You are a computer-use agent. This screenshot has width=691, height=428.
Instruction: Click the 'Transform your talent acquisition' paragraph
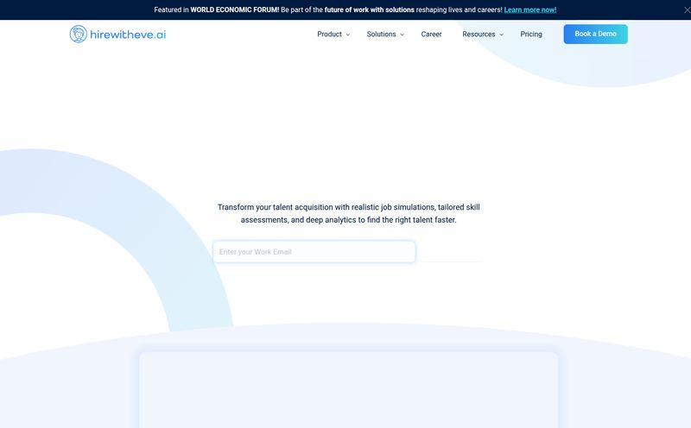point(349,213)
